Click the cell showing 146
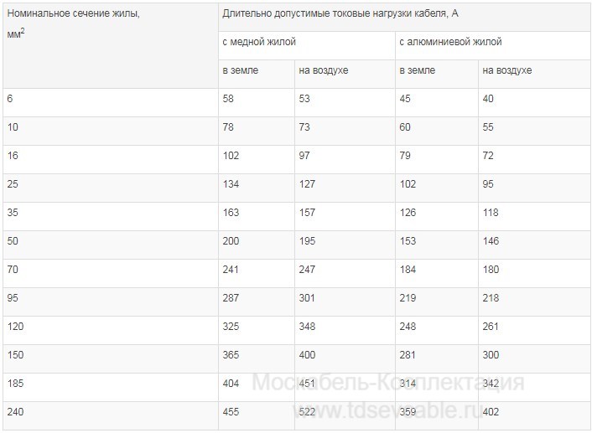Image resolution: width=592 pixels, height=433 pixels. pyautogui.click(x=491, y=241)
